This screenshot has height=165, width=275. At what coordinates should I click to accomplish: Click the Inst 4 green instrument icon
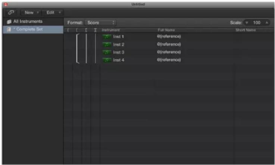[107, 60]
